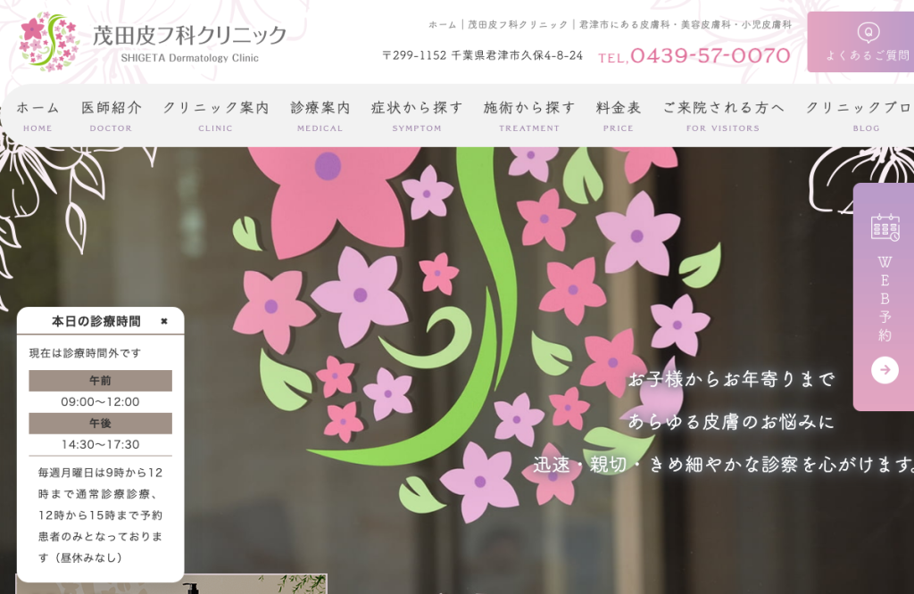Screen dimensions: 914x594
Task: Click the あらゆる皮膚のお悩みに tagline
Action: [x=731, y=421]
